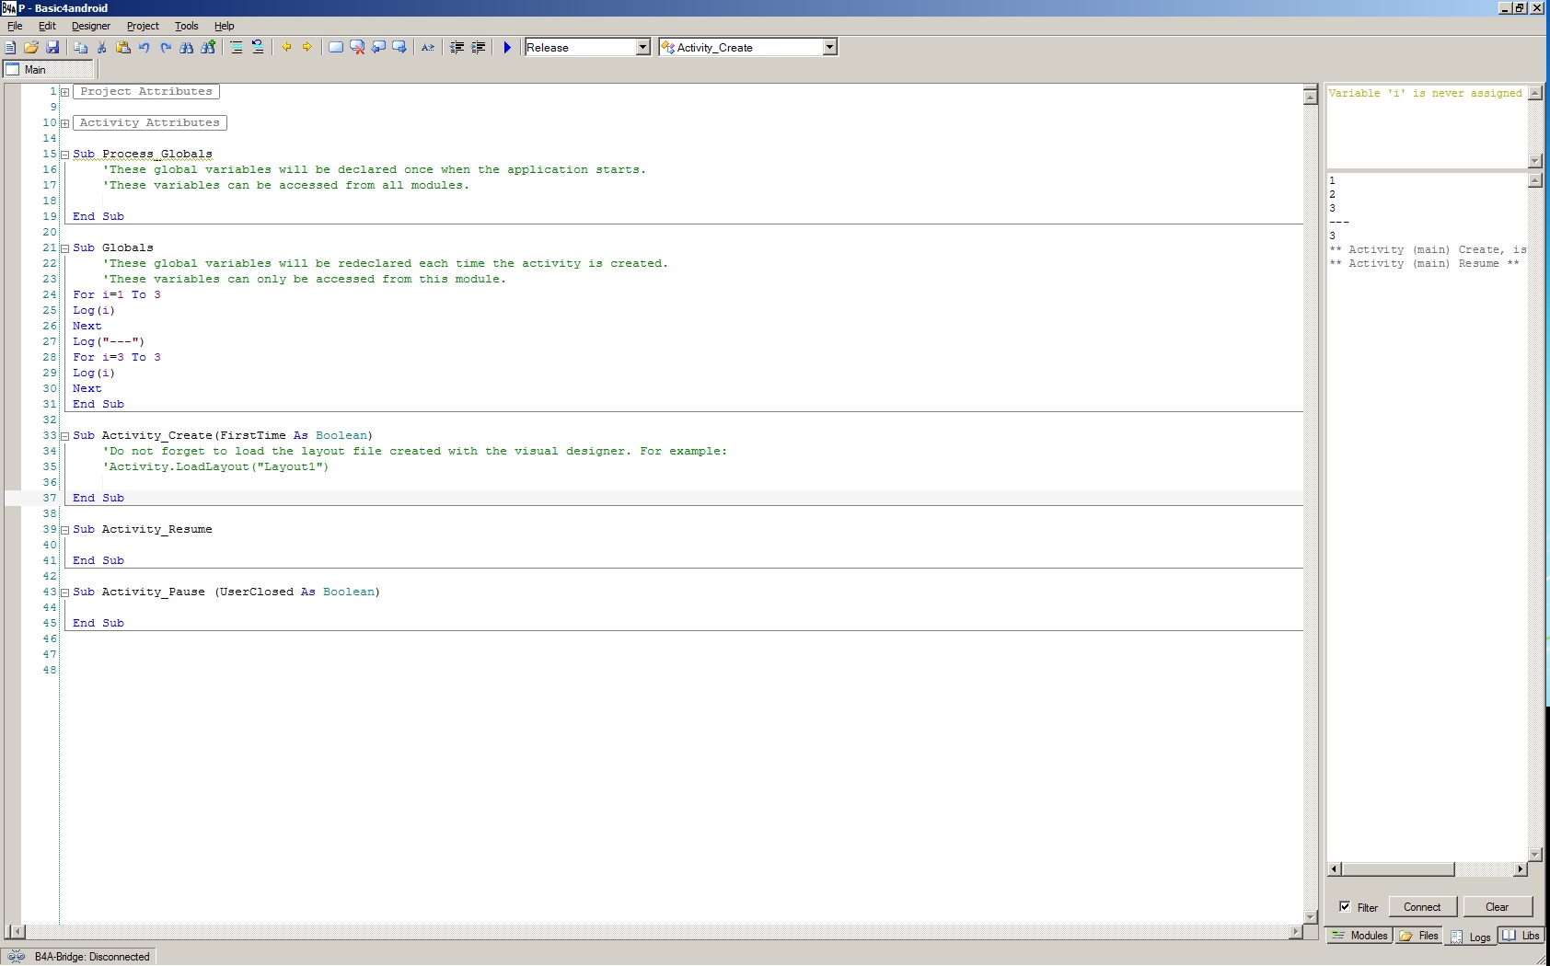This screenshot has width=1550, height=966.
Task: Open the Release build configuration dropdown
Action: pos(643,47)
